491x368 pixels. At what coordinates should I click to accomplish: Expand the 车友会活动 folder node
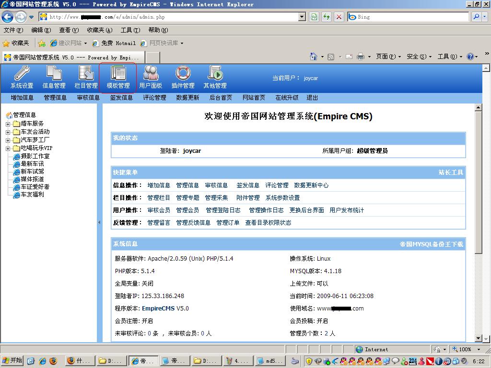8,132
